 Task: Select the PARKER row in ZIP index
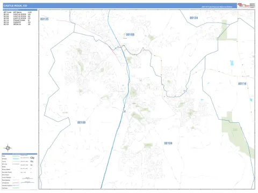point(17,22)
